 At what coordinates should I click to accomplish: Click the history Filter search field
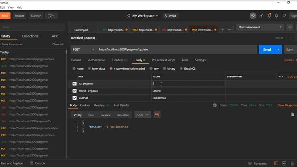[x=33, y=27]
